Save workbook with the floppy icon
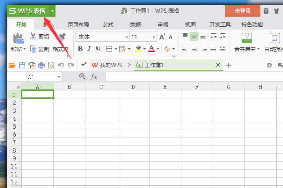This screenshot has height=188, width=283. click(22, 65)
